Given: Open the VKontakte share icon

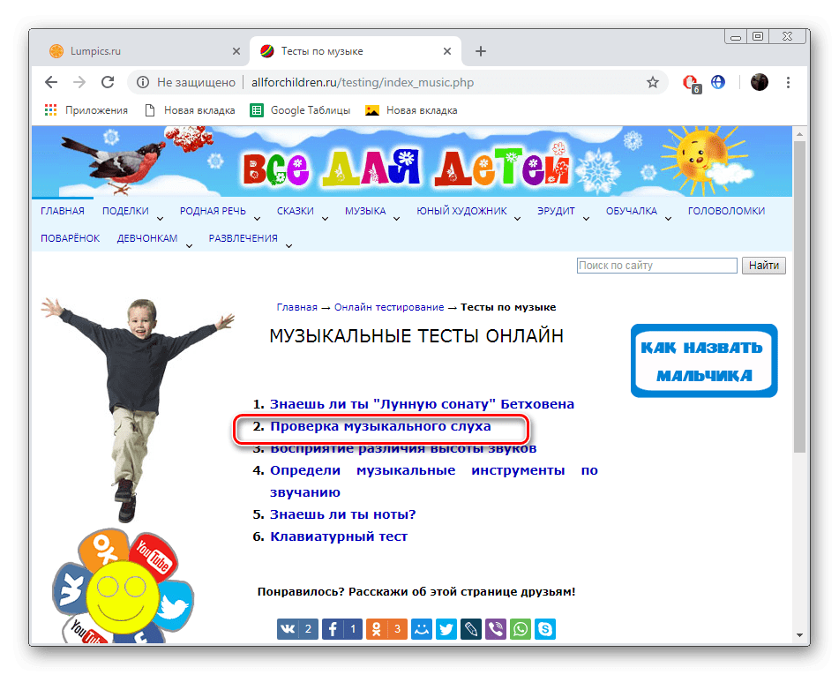Looking at the screenshot, I should (288, 629).
